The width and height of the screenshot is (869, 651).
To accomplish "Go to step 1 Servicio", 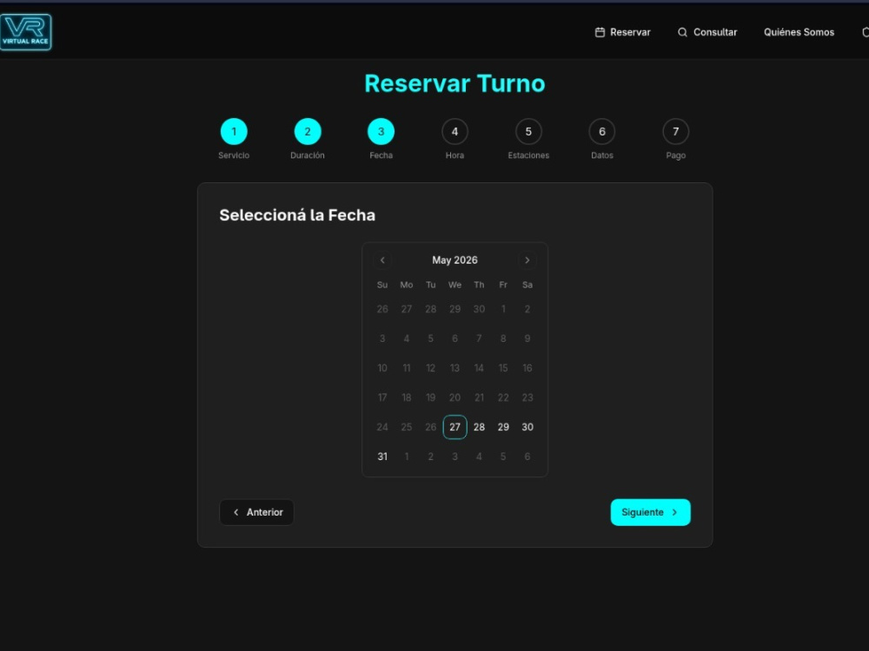I will 234,132.
